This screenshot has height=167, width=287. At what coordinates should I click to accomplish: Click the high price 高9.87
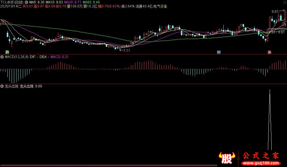[x=39, y=7]
